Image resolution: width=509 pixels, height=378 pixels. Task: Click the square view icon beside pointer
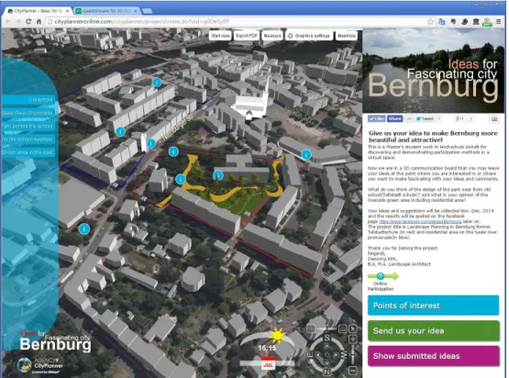coord(343,328)
